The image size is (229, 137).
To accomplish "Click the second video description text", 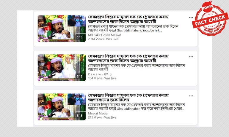I will point(137,67).
